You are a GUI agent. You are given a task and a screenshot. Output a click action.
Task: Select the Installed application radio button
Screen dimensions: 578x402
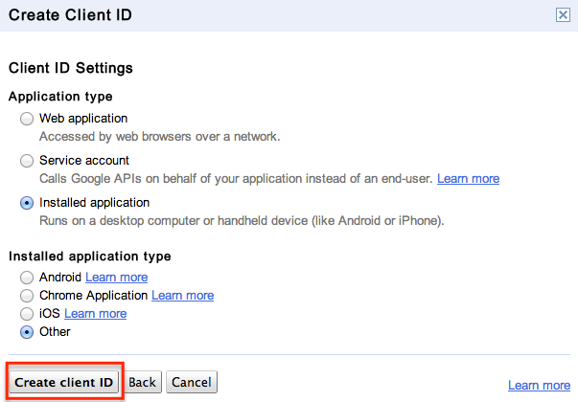point(27,203)
